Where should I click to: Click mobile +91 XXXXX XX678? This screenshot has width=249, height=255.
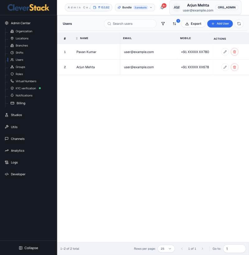click(195, 67)
